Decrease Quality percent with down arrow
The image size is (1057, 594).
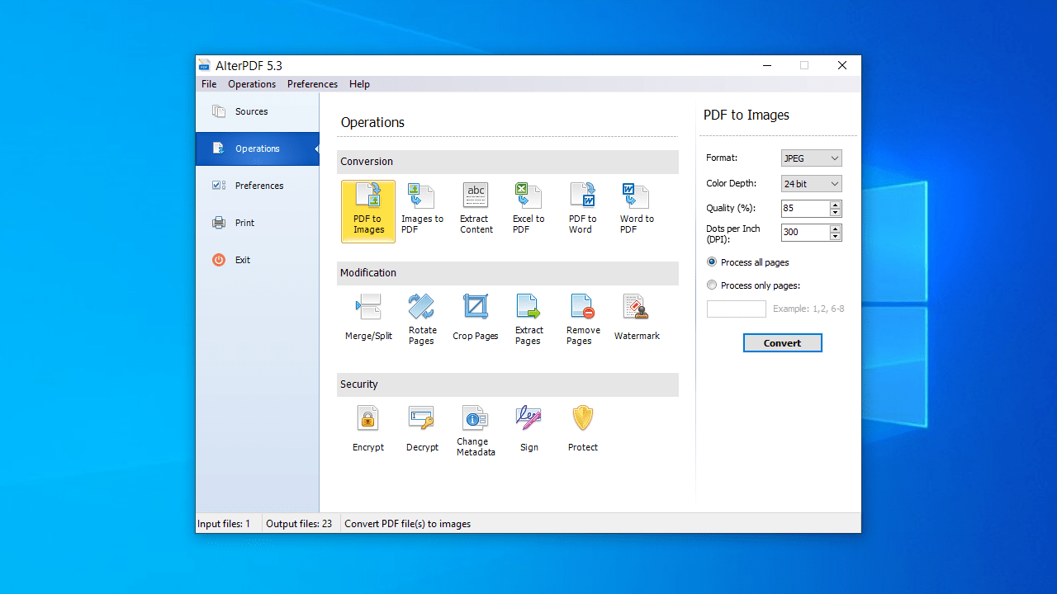pos(836,212)
